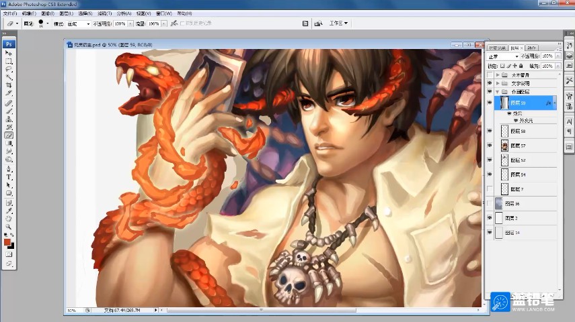
Task: Open the File menu
Action: coord(10,13)
